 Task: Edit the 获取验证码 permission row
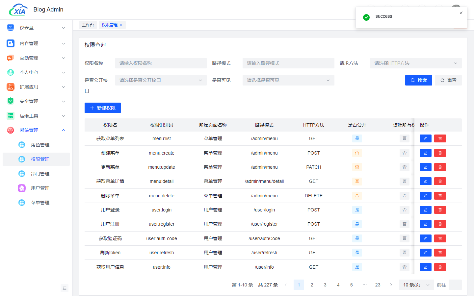pyautogui.click(x=426, y=238)
